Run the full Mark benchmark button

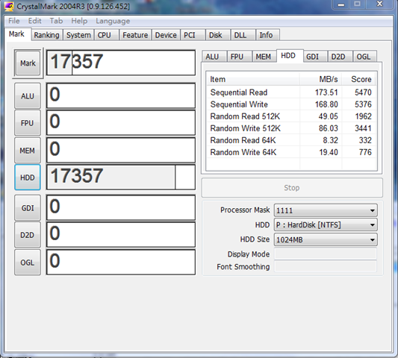pos(28,63)
